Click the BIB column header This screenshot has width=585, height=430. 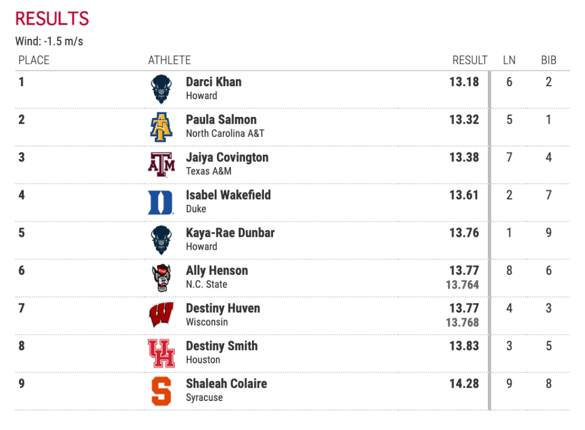pos(548,60)
